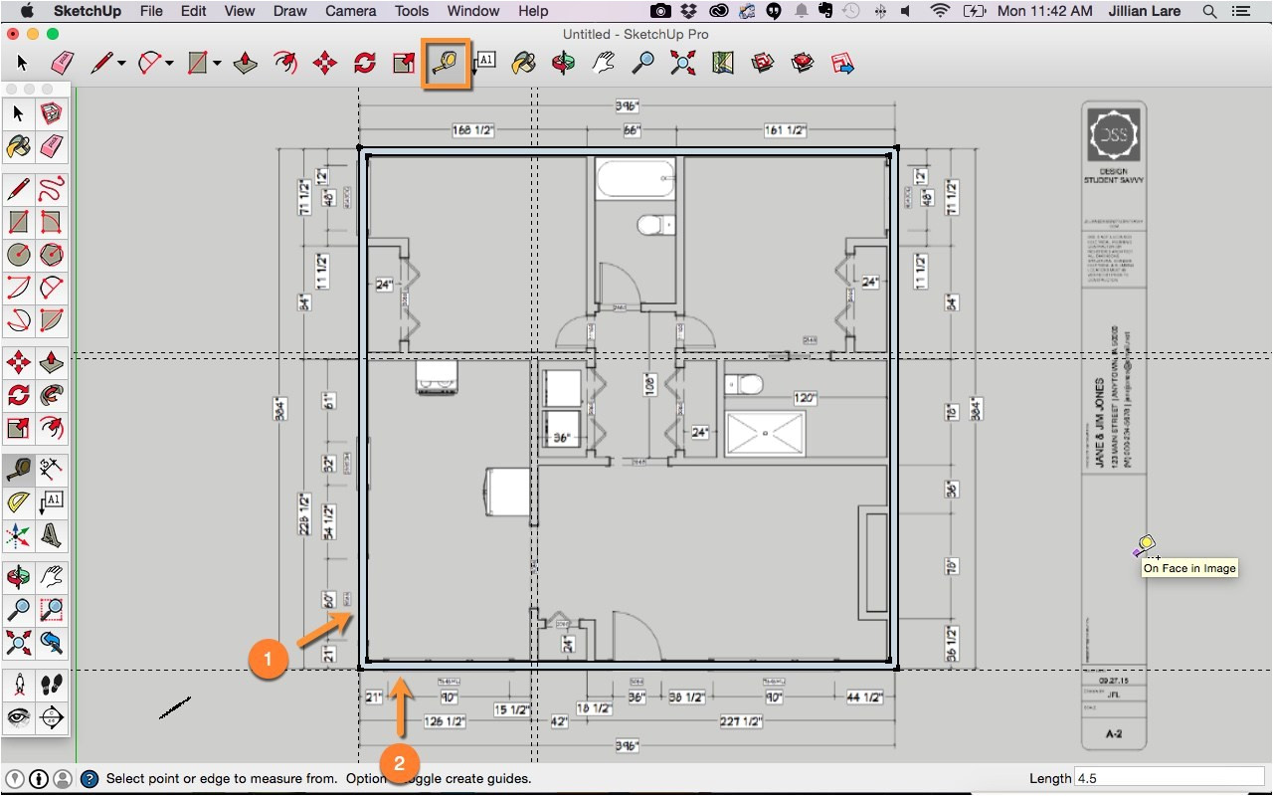
Task: Select the Look Around eye tool
Action: pos(17,716)
